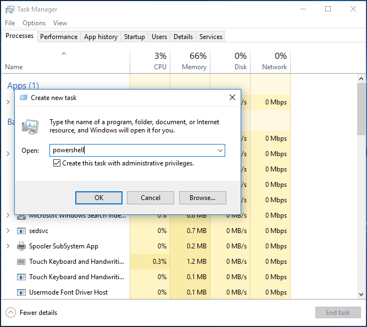Viewport: 367px width, 327px height.
Task: Click the 0.3% CPU value for Touch Keyboard
Action: [x=159, y=262]
